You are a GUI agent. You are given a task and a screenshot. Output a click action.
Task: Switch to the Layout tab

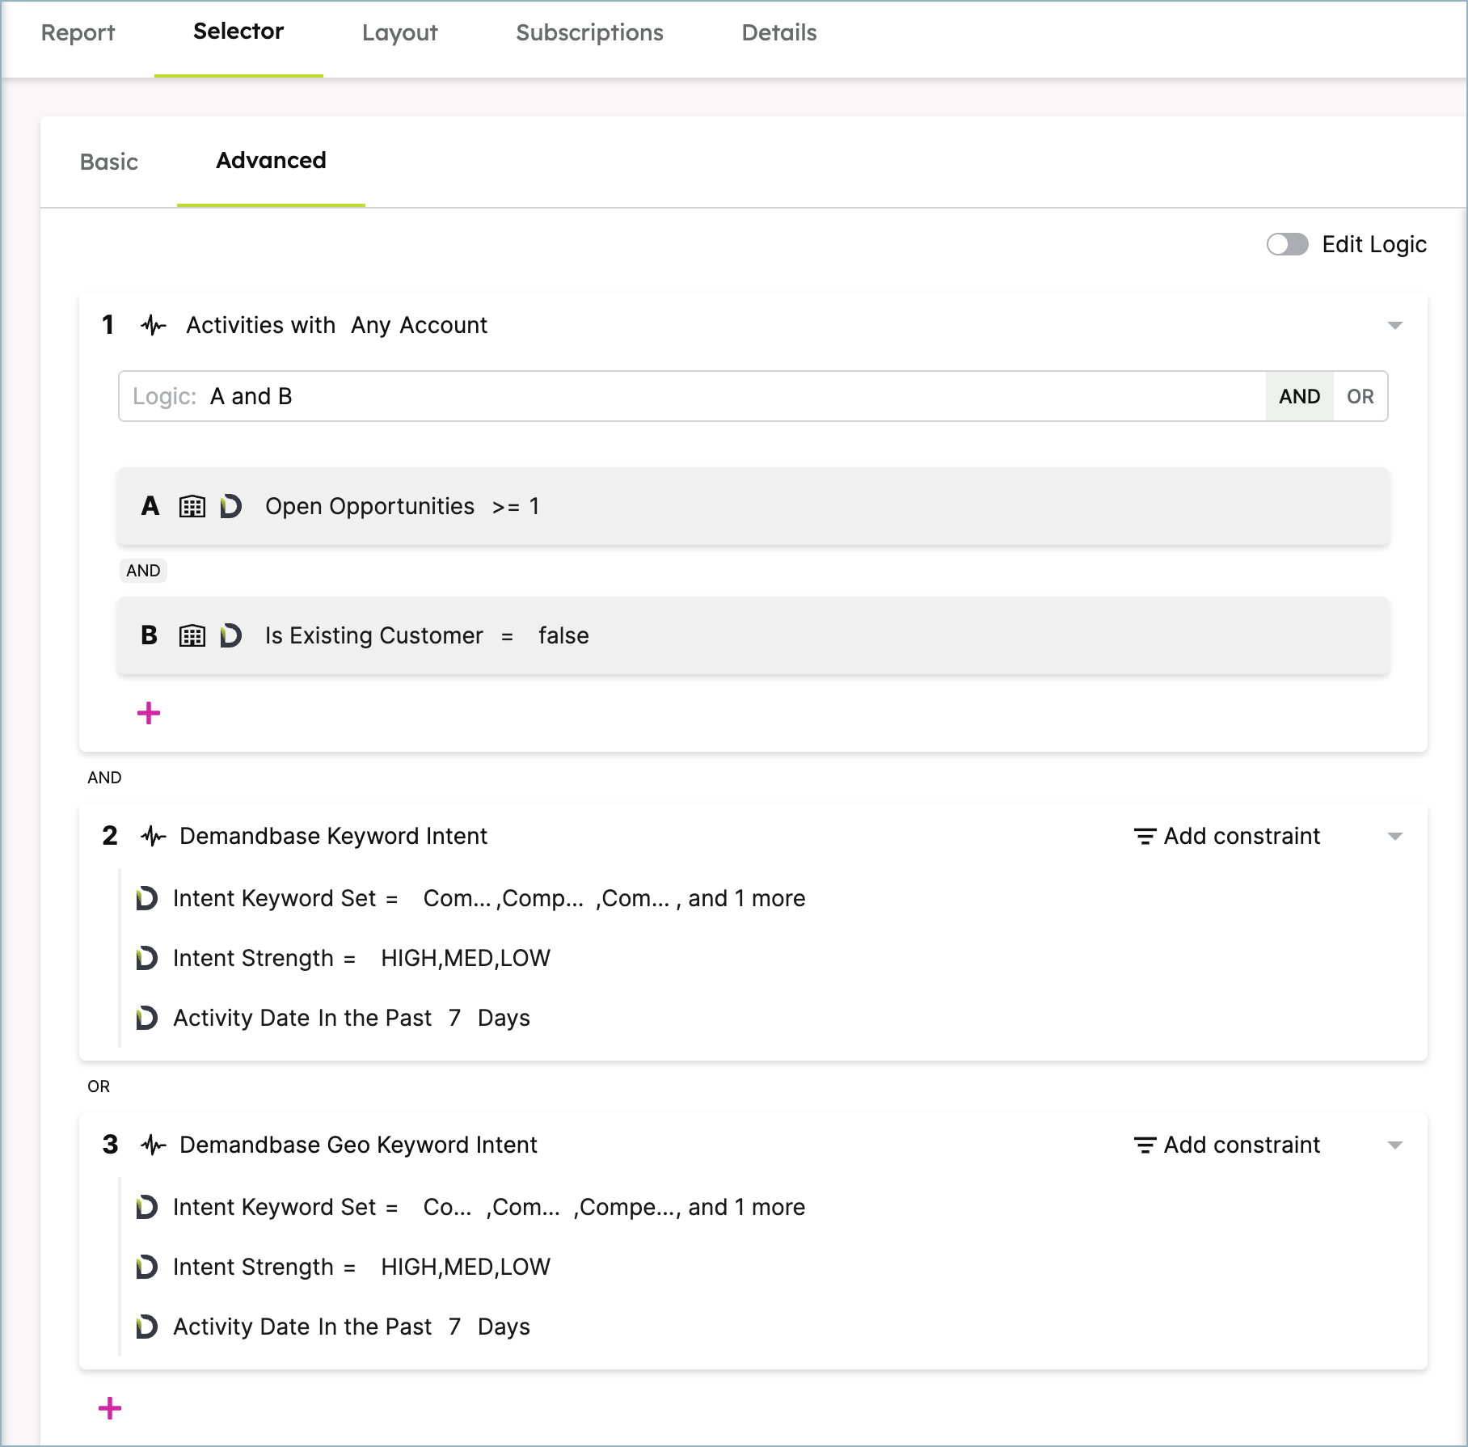coord(399,33)
